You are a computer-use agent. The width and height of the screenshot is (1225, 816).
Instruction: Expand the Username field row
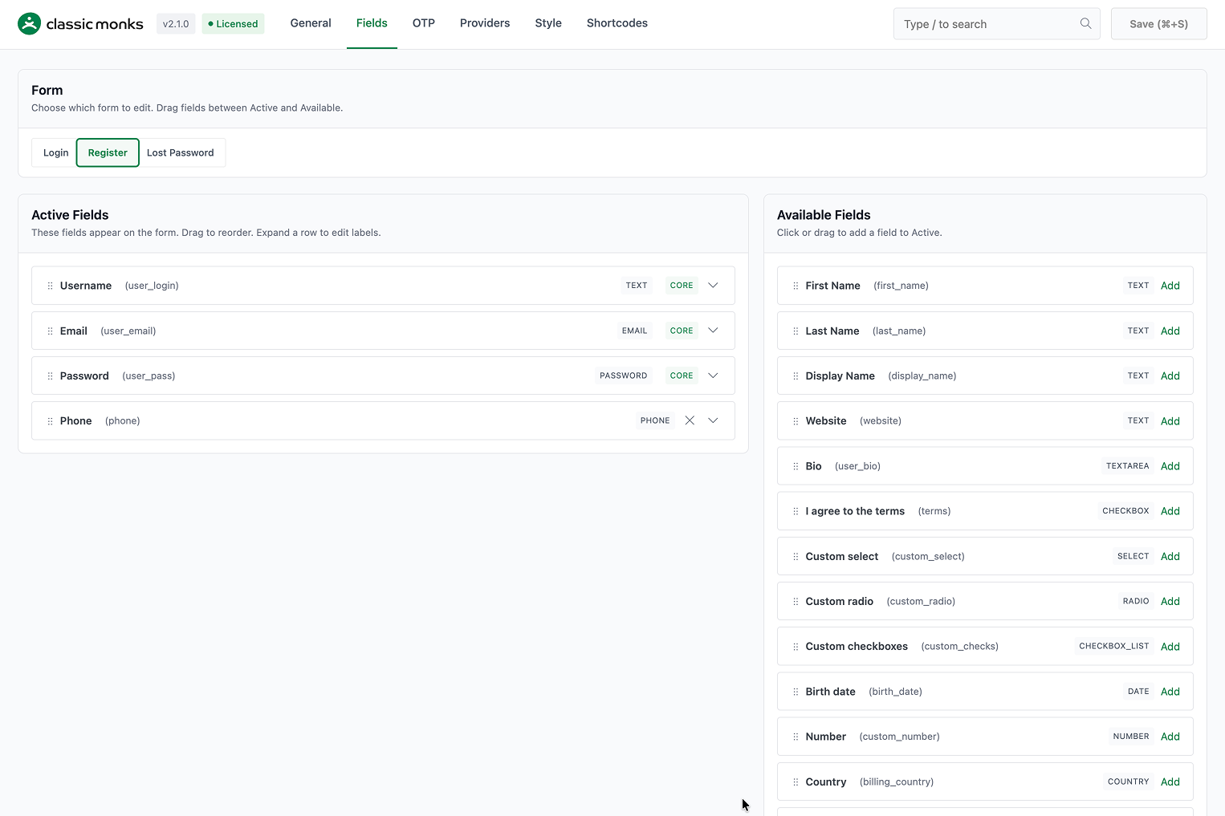pos(713,286)
